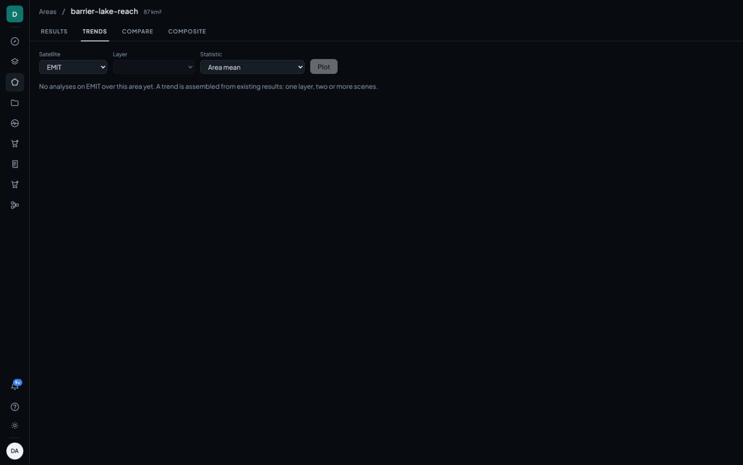Expand the empty Layer dropdown
Image resolution: width=743 pixels, height=465 pixels.
tap(154, 67)
